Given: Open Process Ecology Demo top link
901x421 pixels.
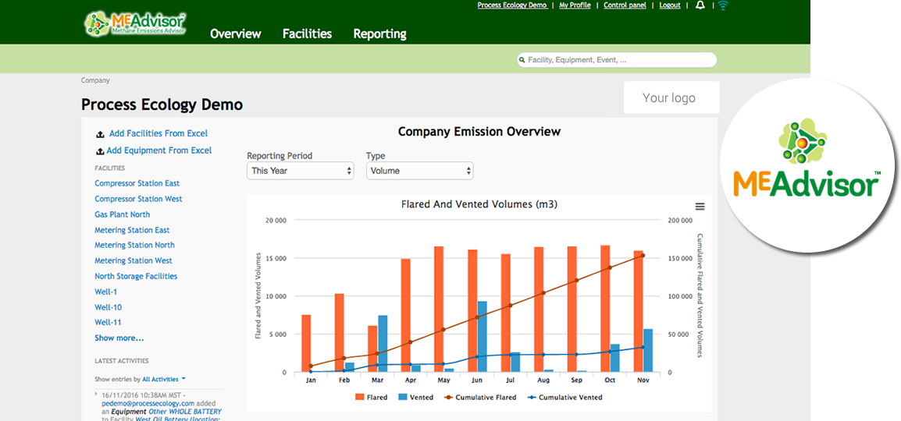Looking at the screenshot, I should pos(512,5).
